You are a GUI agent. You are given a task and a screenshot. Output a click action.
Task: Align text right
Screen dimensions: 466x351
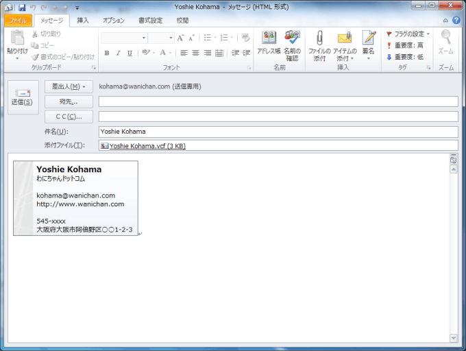pyautogui.click(x=208, y=53)
